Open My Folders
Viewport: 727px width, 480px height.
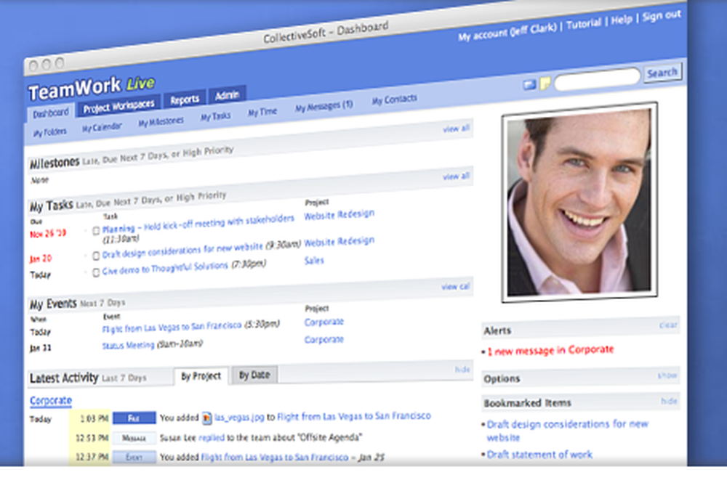pyautogui.click(x=49, y=132)
